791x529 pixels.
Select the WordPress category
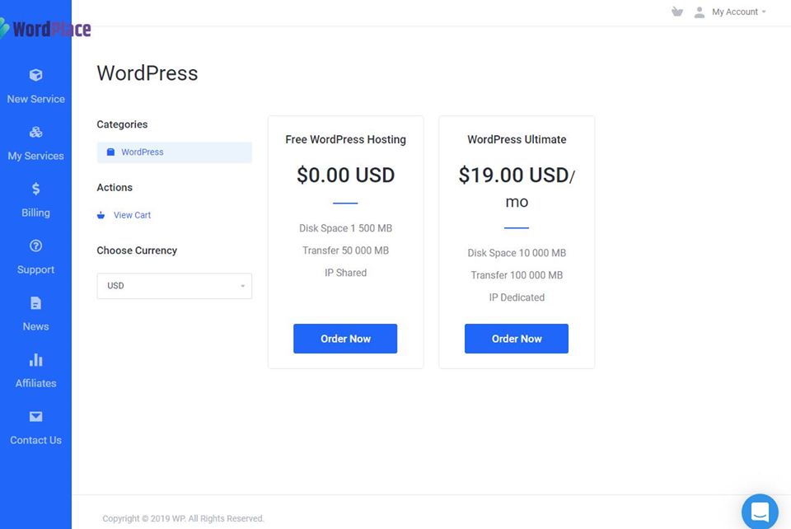142,152
